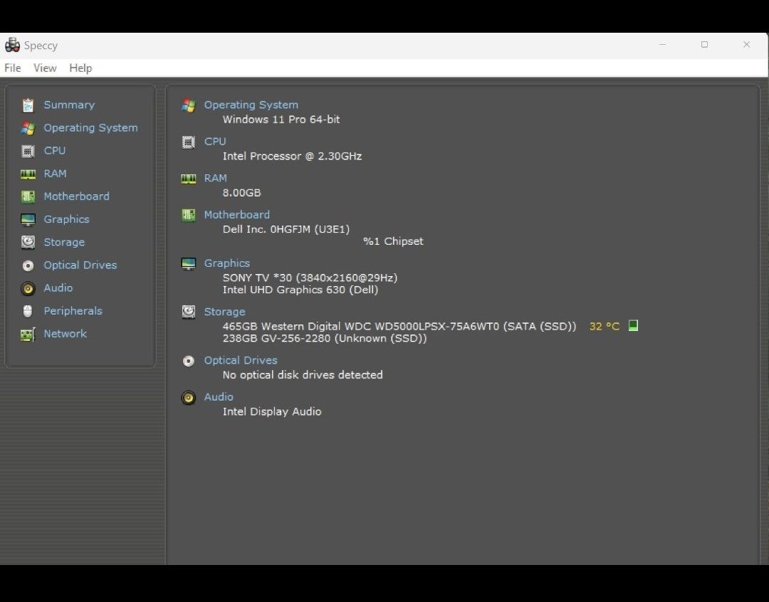Click the Audio heading link in summary
This screenshot has height=602, width=769.
219,396
